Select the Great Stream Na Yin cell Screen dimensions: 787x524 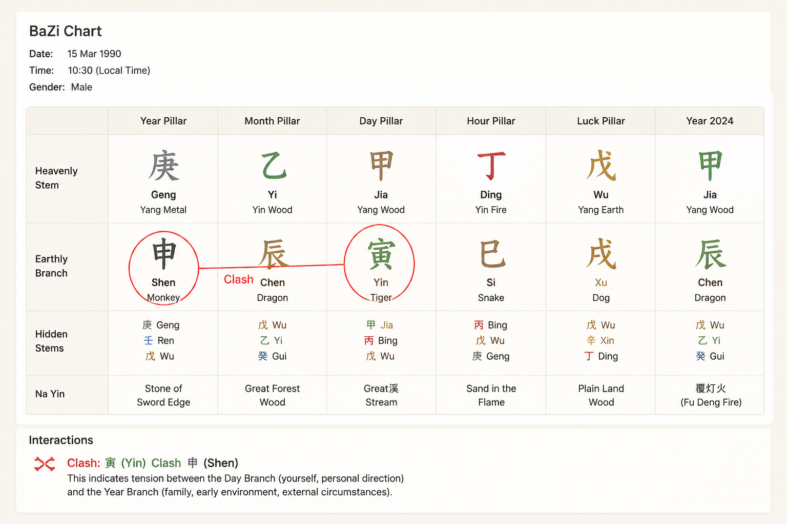tap(381, 395)
